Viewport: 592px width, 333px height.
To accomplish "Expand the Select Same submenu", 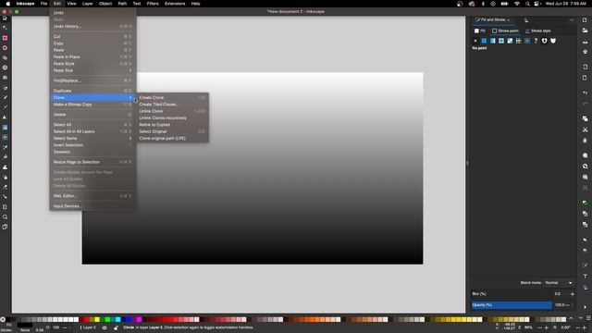I will [x=92, y=138].
